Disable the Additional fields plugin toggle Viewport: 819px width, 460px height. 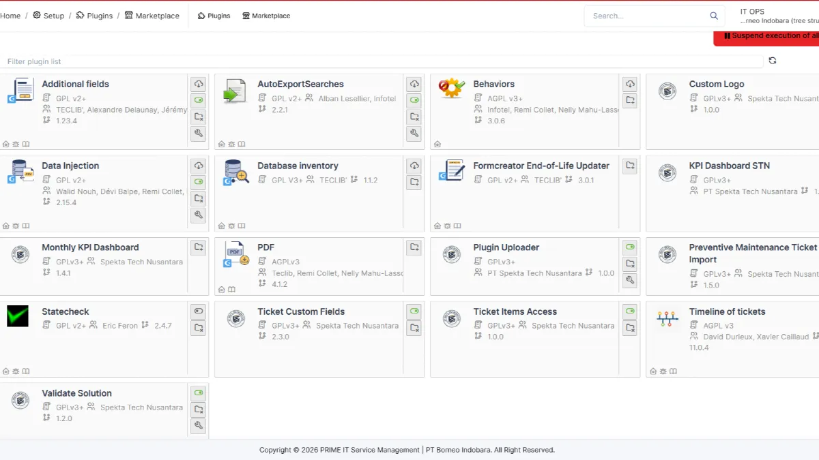pyautogui.click(x=199, y=101)
